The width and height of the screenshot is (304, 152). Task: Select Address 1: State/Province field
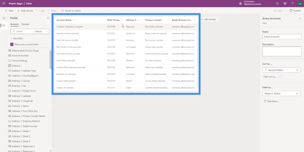click(x=23, y=126)
